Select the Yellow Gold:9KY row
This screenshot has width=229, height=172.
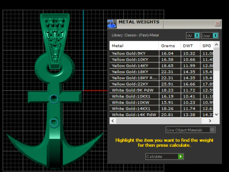pyautogui.click(x=161, y=54)
